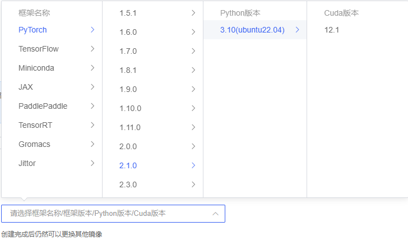
Task: Select Miniconda framework option
Action: pyautogui.click(x=36, y=68)
